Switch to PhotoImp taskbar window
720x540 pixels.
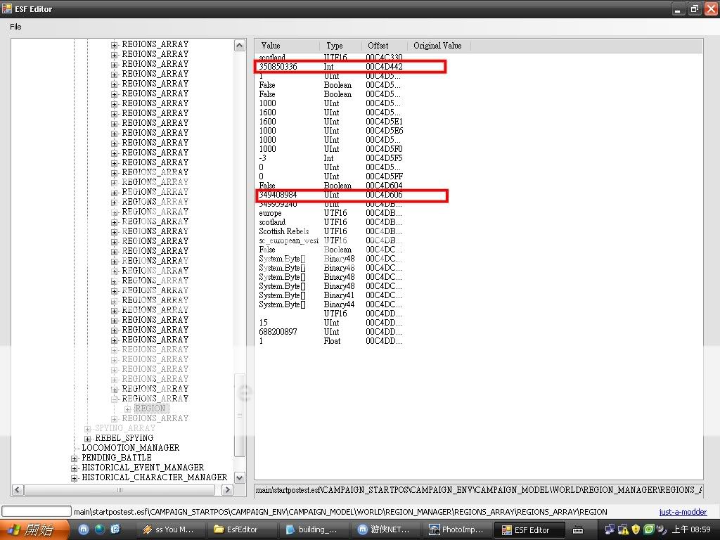pos(457,530)
